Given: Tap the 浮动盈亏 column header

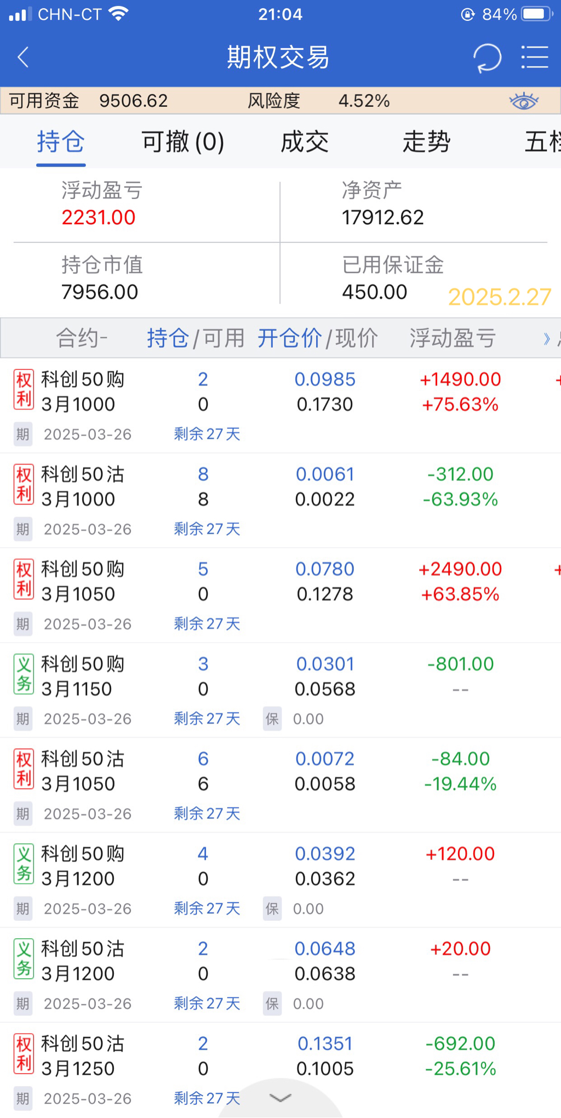Looking at the screenshot, I should [x=453, y=338].
